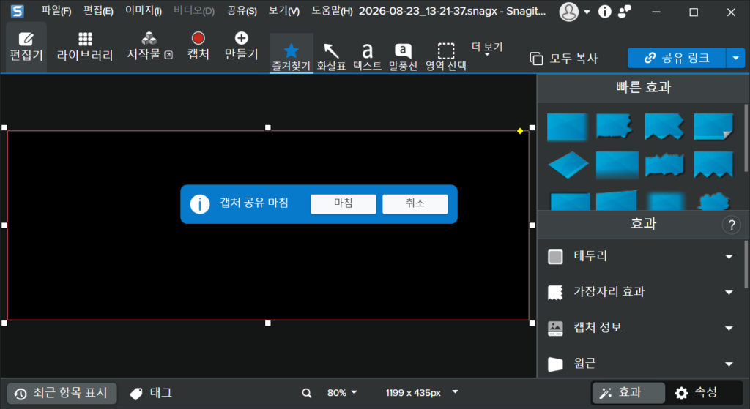Select the 영역 선택 selection tool
The height and width of the screenshot is (409, 750).
coord(446,57)
